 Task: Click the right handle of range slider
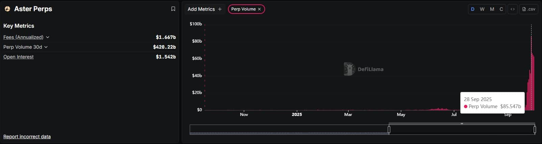coord(535,129)
